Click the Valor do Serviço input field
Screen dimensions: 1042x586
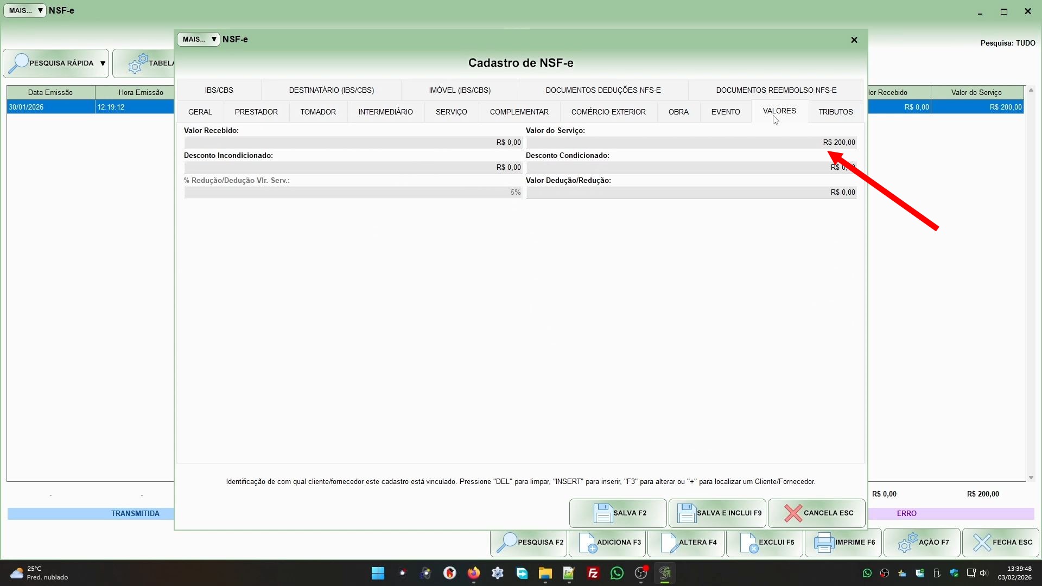click(x=690, y=143)
